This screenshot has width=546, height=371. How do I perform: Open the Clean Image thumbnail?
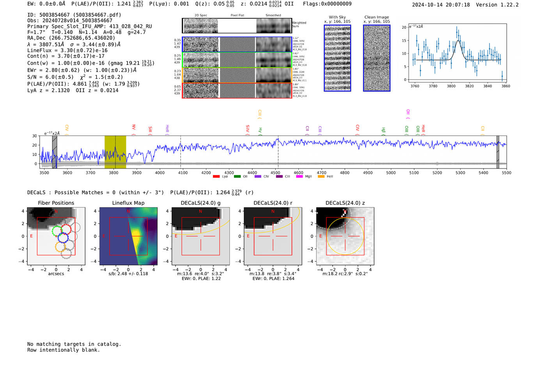tap(377, 58)
